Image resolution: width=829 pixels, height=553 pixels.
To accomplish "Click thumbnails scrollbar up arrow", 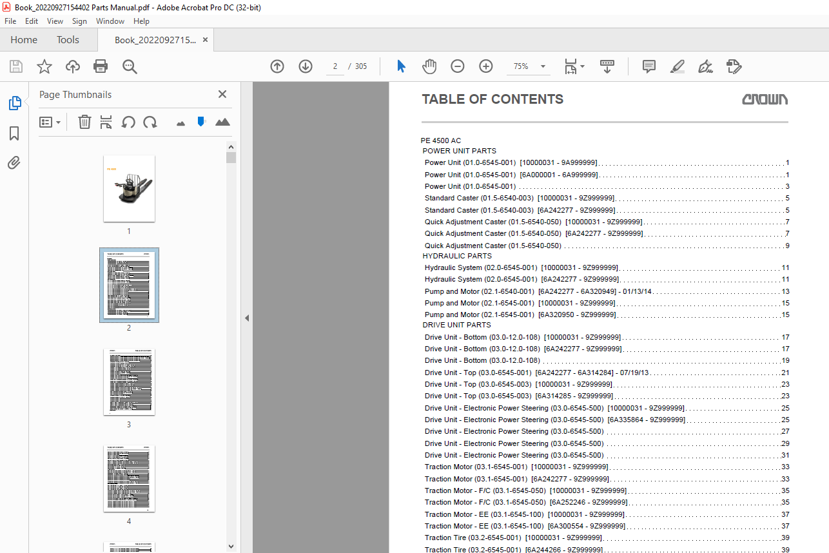I will pyautogui.click(x=231, y=147).
